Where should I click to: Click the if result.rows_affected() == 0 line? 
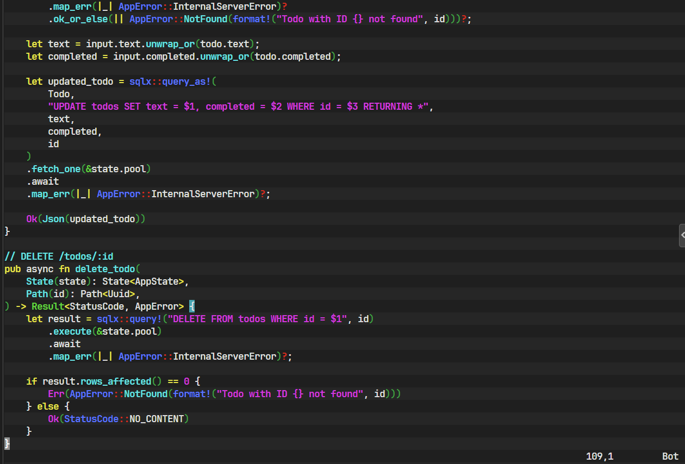(113, 381)
